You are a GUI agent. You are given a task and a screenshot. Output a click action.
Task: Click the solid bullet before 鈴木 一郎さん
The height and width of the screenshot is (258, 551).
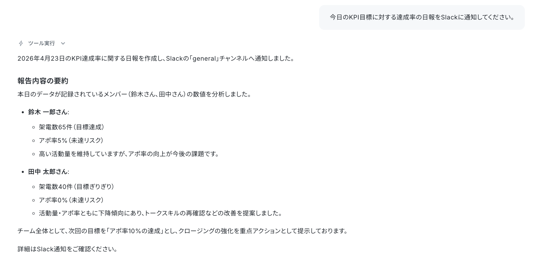[23, 112]
